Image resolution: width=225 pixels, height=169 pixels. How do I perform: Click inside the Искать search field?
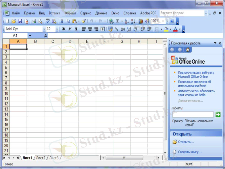(193, 114)
